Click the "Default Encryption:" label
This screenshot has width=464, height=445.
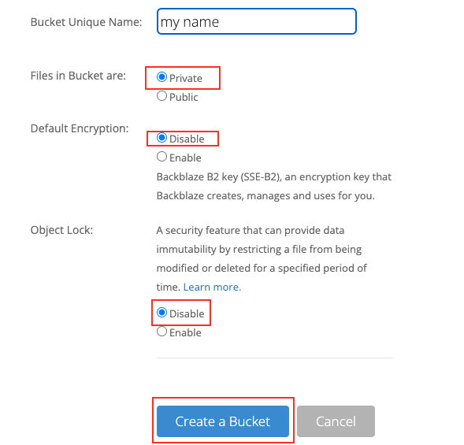[80, 128]
